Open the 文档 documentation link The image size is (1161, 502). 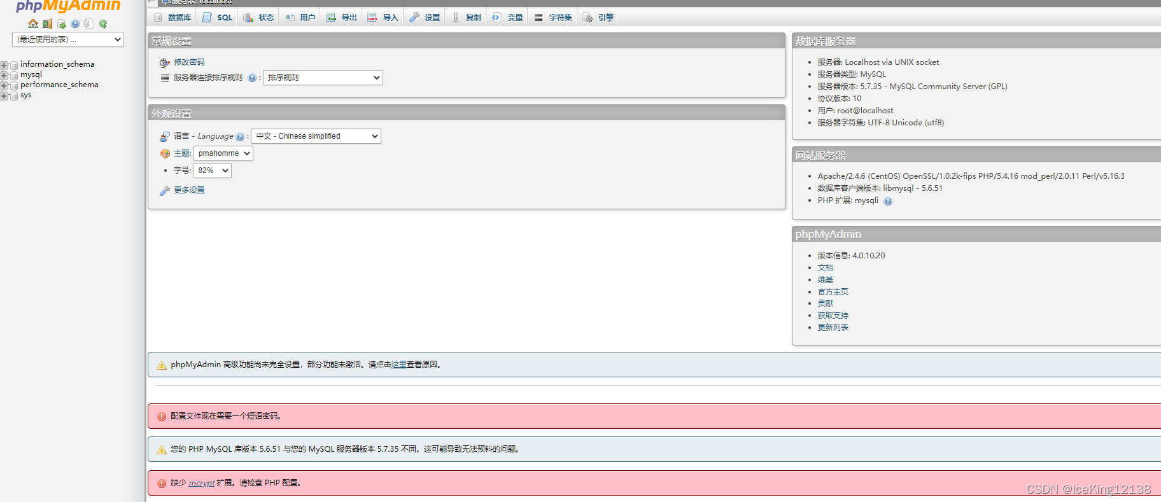tap(826, 268)
